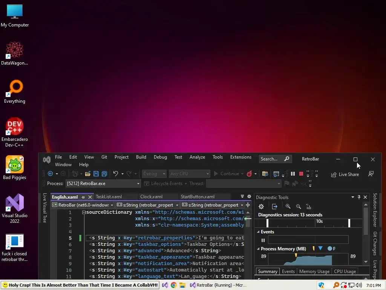
Task: Toggle auto-hide pin on Diagnostic Tools panel
Action: [359, 197]
